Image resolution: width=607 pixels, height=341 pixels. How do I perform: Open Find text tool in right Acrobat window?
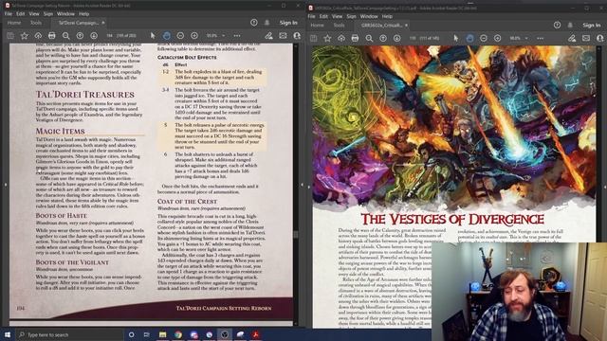(369, 38)
